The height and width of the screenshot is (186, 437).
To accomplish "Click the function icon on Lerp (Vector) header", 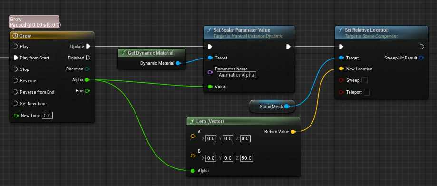I will point(192,121).
